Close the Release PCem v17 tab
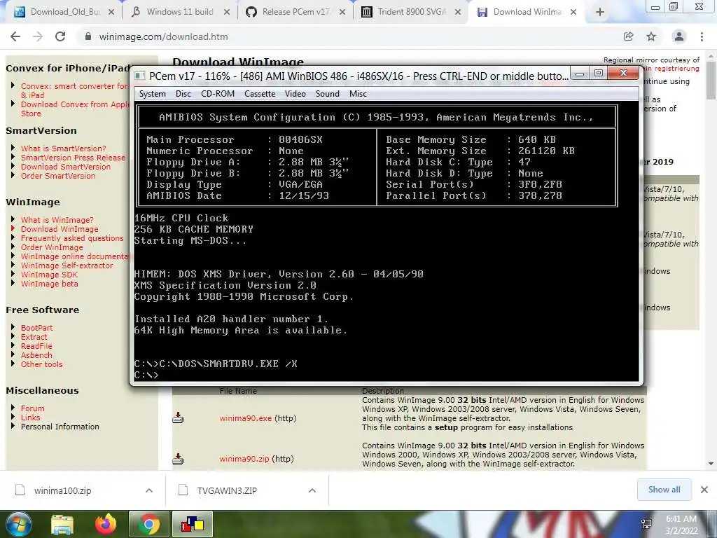 click(342, 13)
